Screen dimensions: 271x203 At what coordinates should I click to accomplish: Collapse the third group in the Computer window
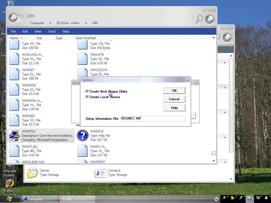click(225, 112)
